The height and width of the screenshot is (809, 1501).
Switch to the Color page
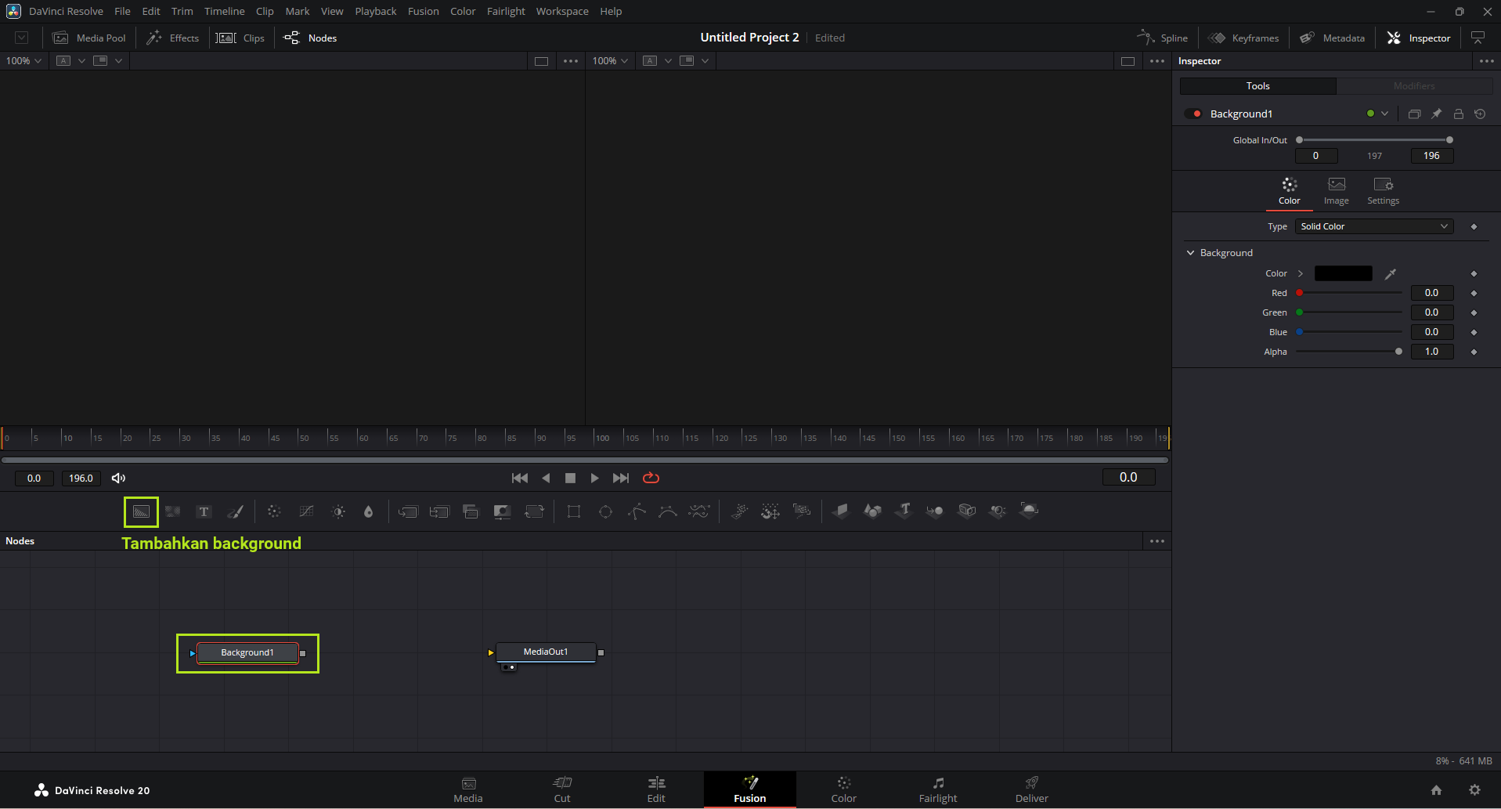coord(843,789)
